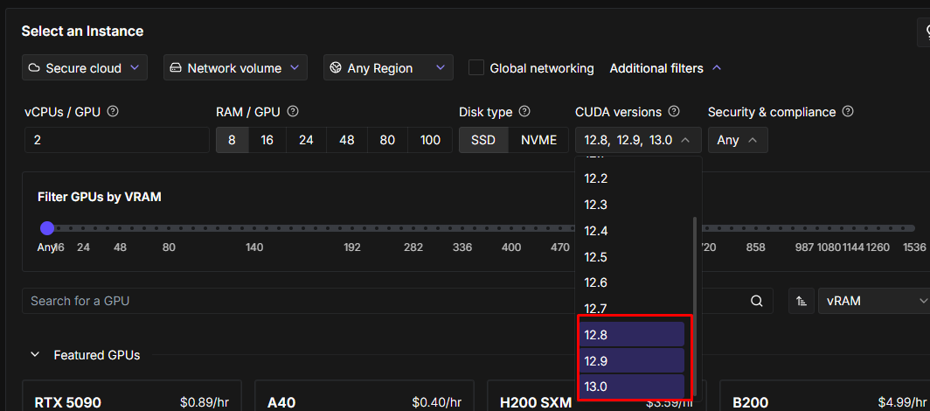This screenshot has width=930, height=411.
Task: Enable the Global networking checkbox
Action: (476, 67)
